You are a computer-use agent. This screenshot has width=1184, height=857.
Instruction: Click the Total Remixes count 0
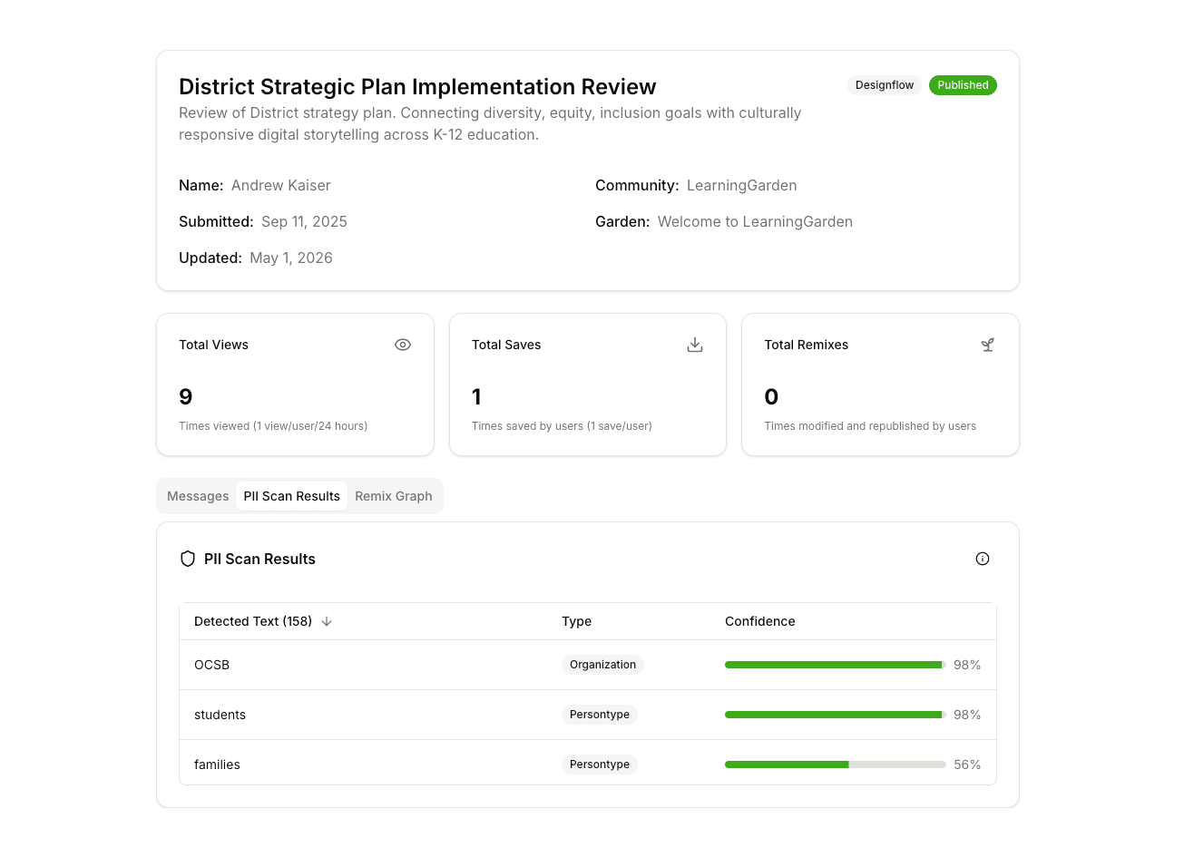(x=771, y=396)
